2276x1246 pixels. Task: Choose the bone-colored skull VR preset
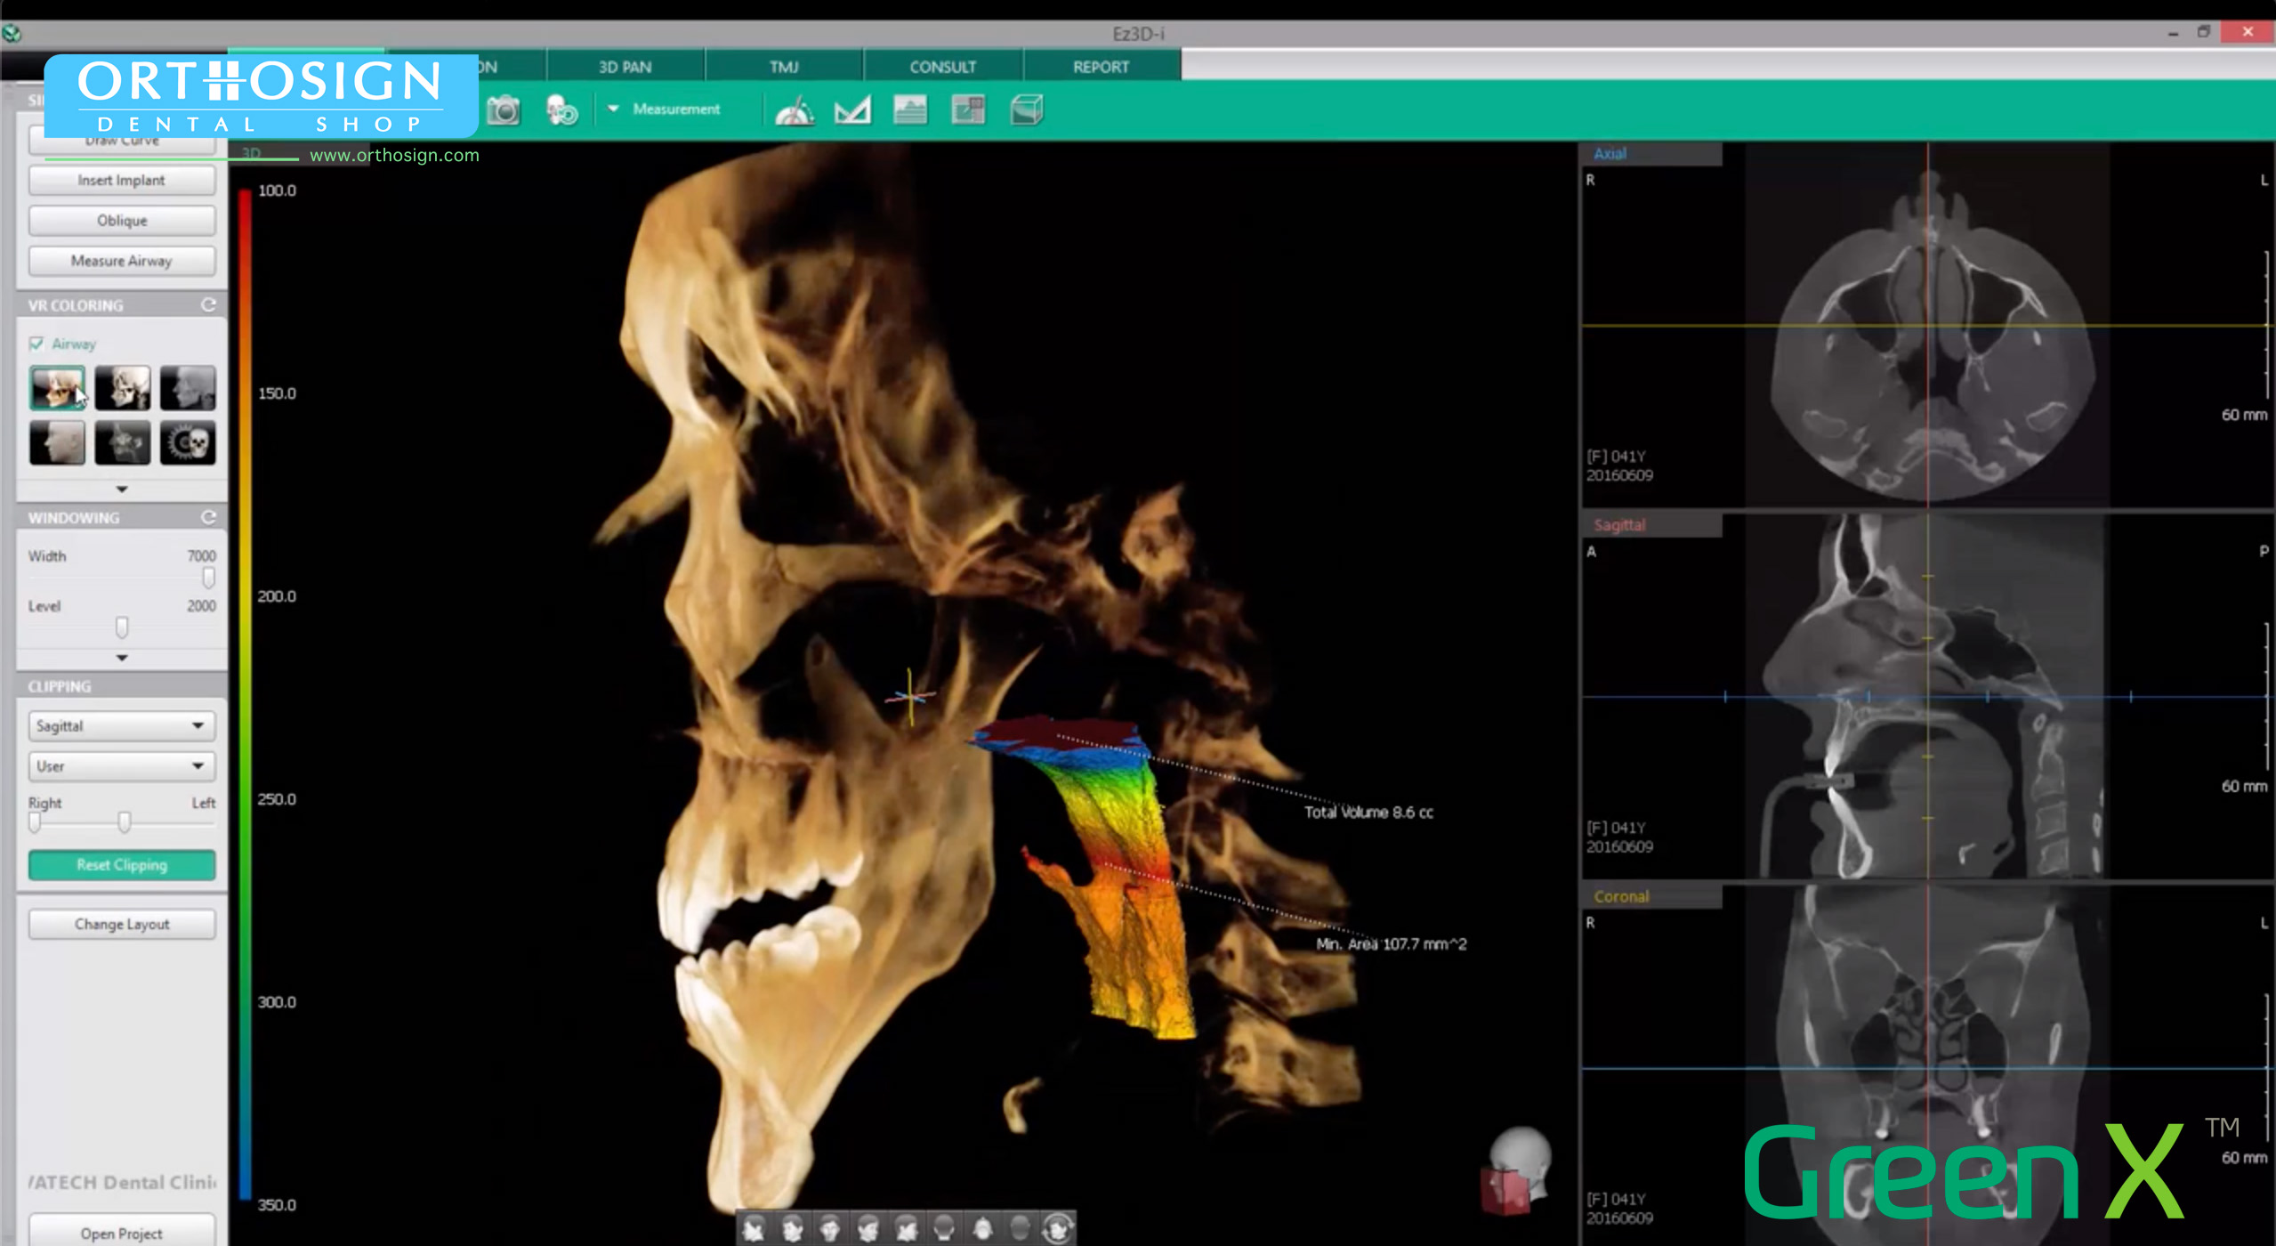[x=58, y=387]
